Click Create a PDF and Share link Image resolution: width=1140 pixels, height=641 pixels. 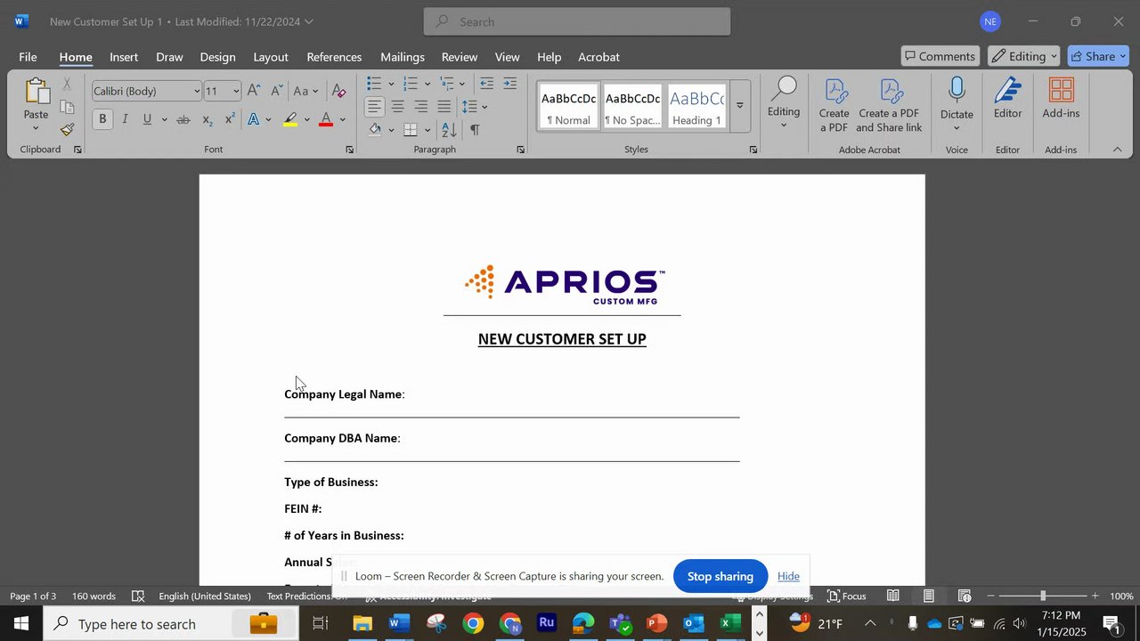tap(889, 105)
